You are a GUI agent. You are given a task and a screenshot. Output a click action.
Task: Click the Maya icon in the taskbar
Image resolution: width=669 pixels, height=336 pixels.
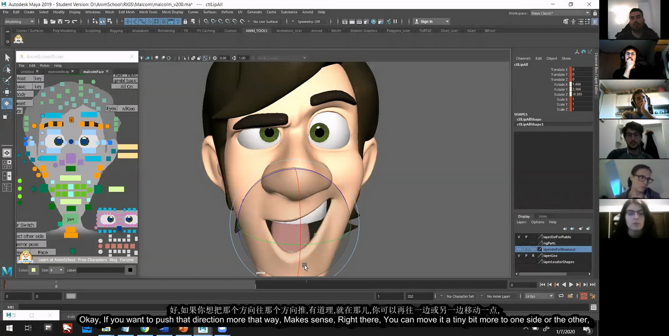point(203,329)
